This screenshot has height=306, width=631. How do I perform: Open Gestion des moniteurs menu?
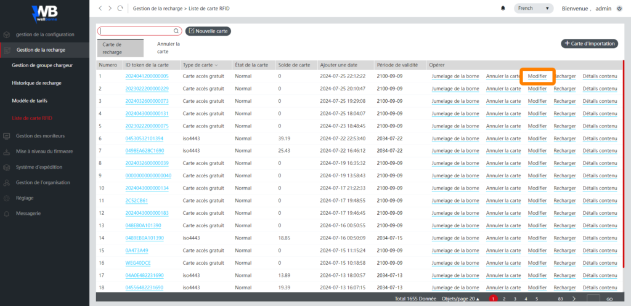point(40,136)
